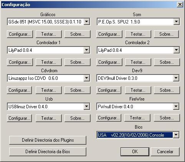Click Definir Directoria da Bios

48,152
